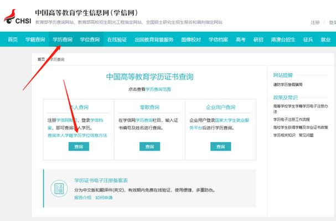
Task: Click 首页 in the breadcrumb
Action: pos(41,59)
